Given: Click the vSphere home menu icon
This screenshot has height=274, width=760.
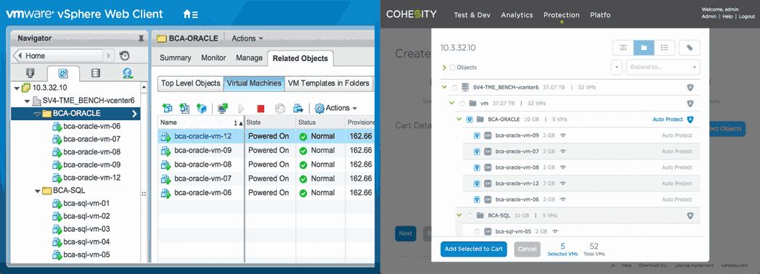Looking at the screenshot, I should pyautogui.click(x=190, y=14).
